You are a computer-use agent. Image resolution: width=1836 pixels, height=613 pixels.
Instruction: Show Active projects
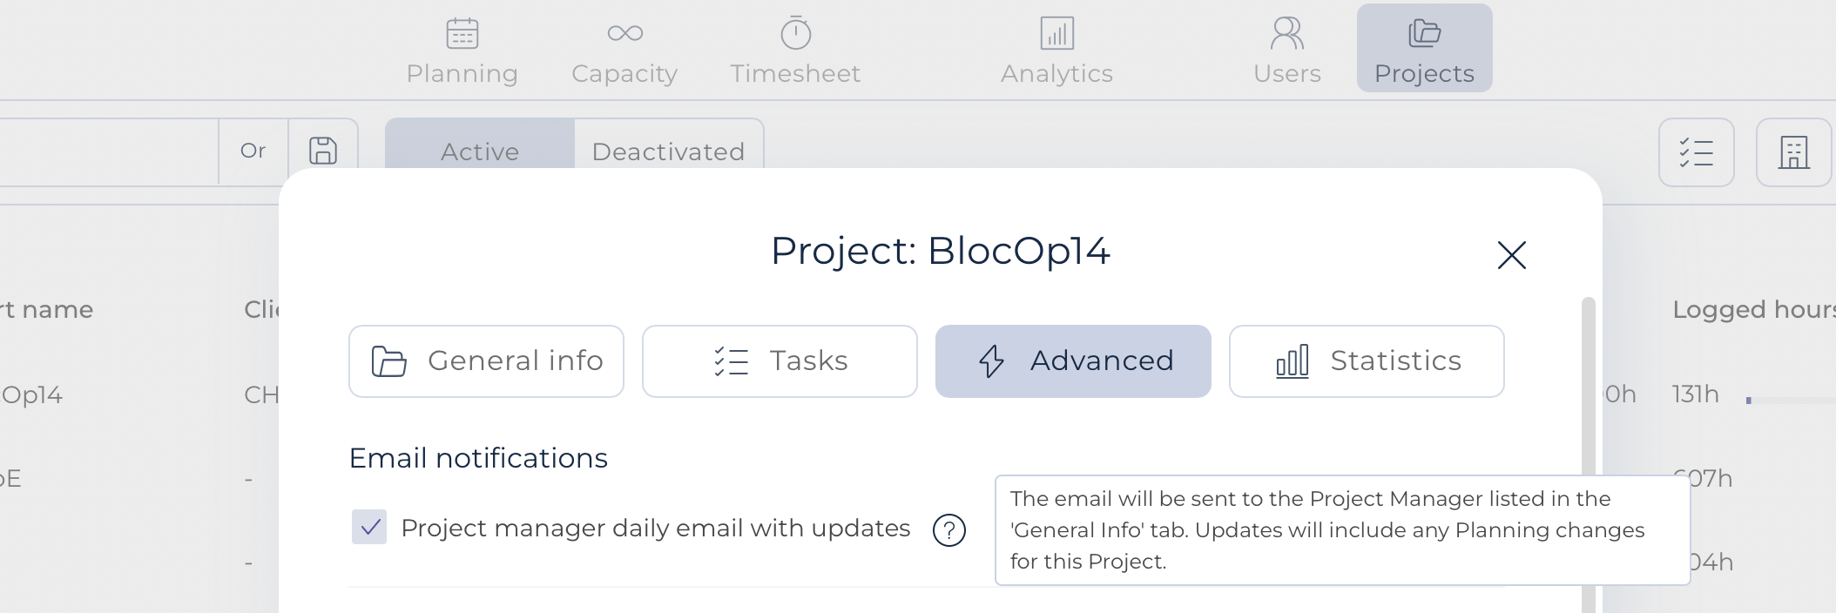coord(480,152)
